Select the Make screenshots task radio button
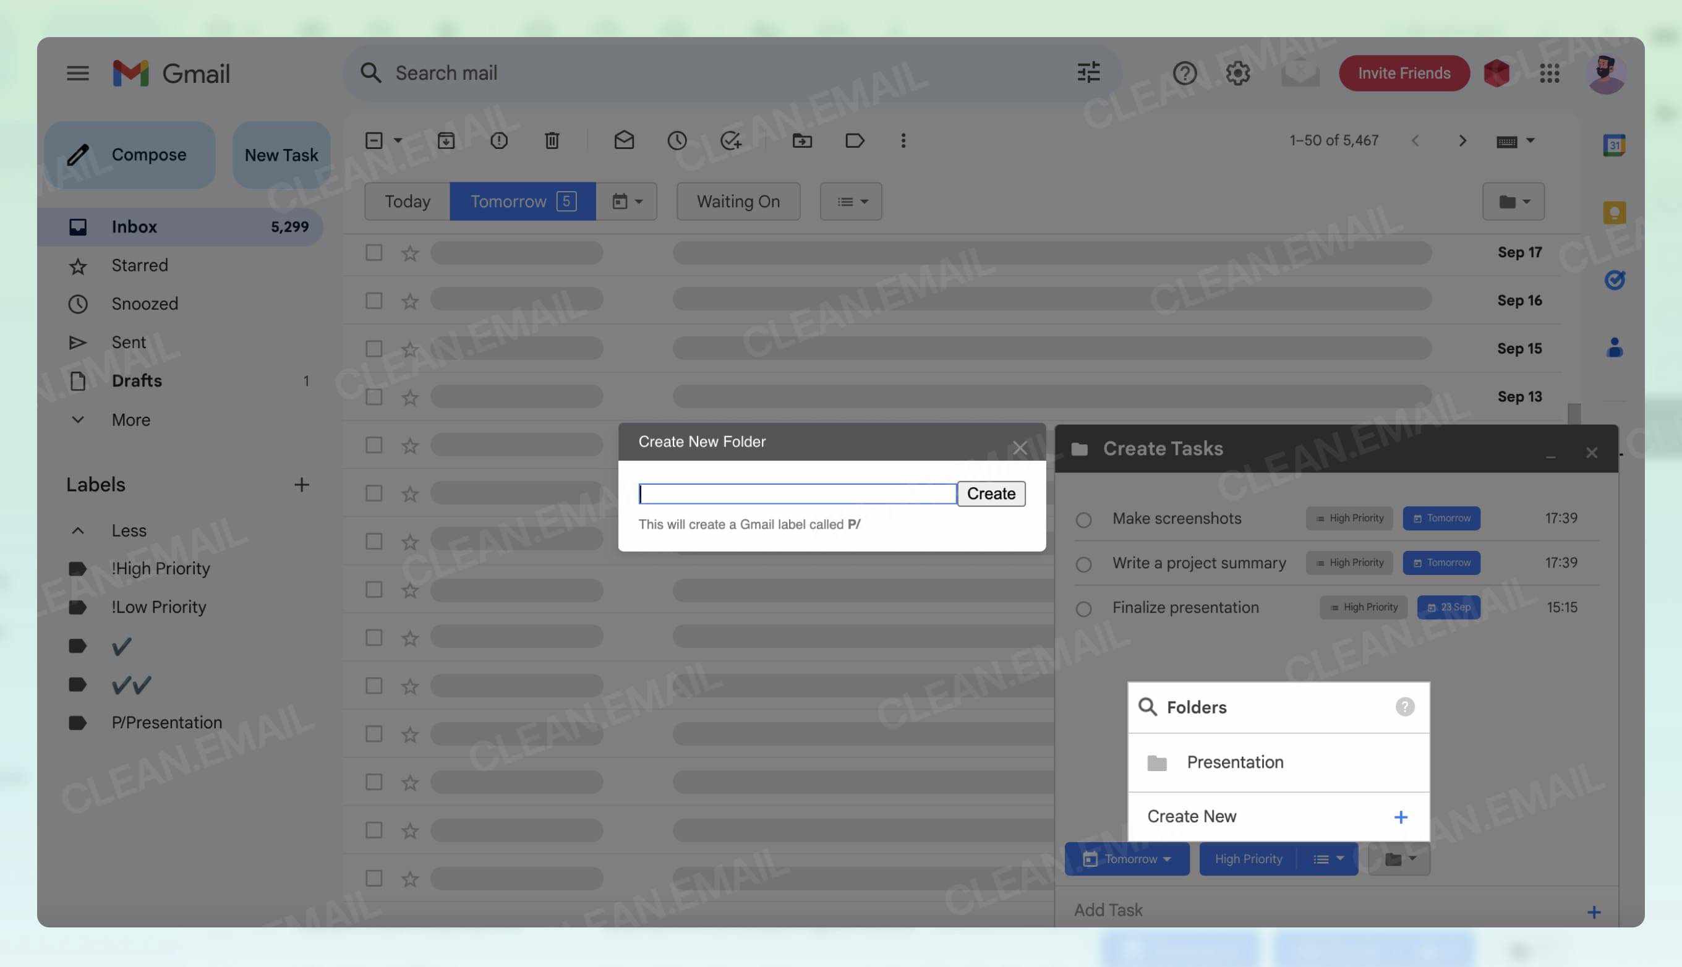The height and width of the screenshot is (967, 1682). pyautogui.click(x=1083, y=519)
